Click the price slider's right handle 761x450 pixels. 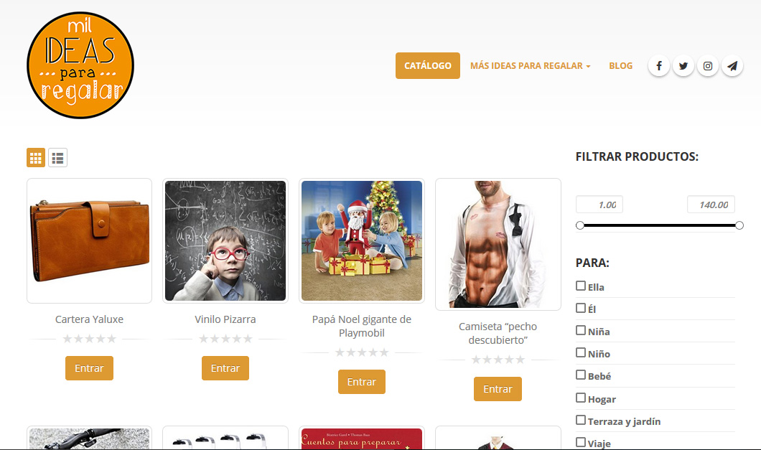(x=739, y=225)
